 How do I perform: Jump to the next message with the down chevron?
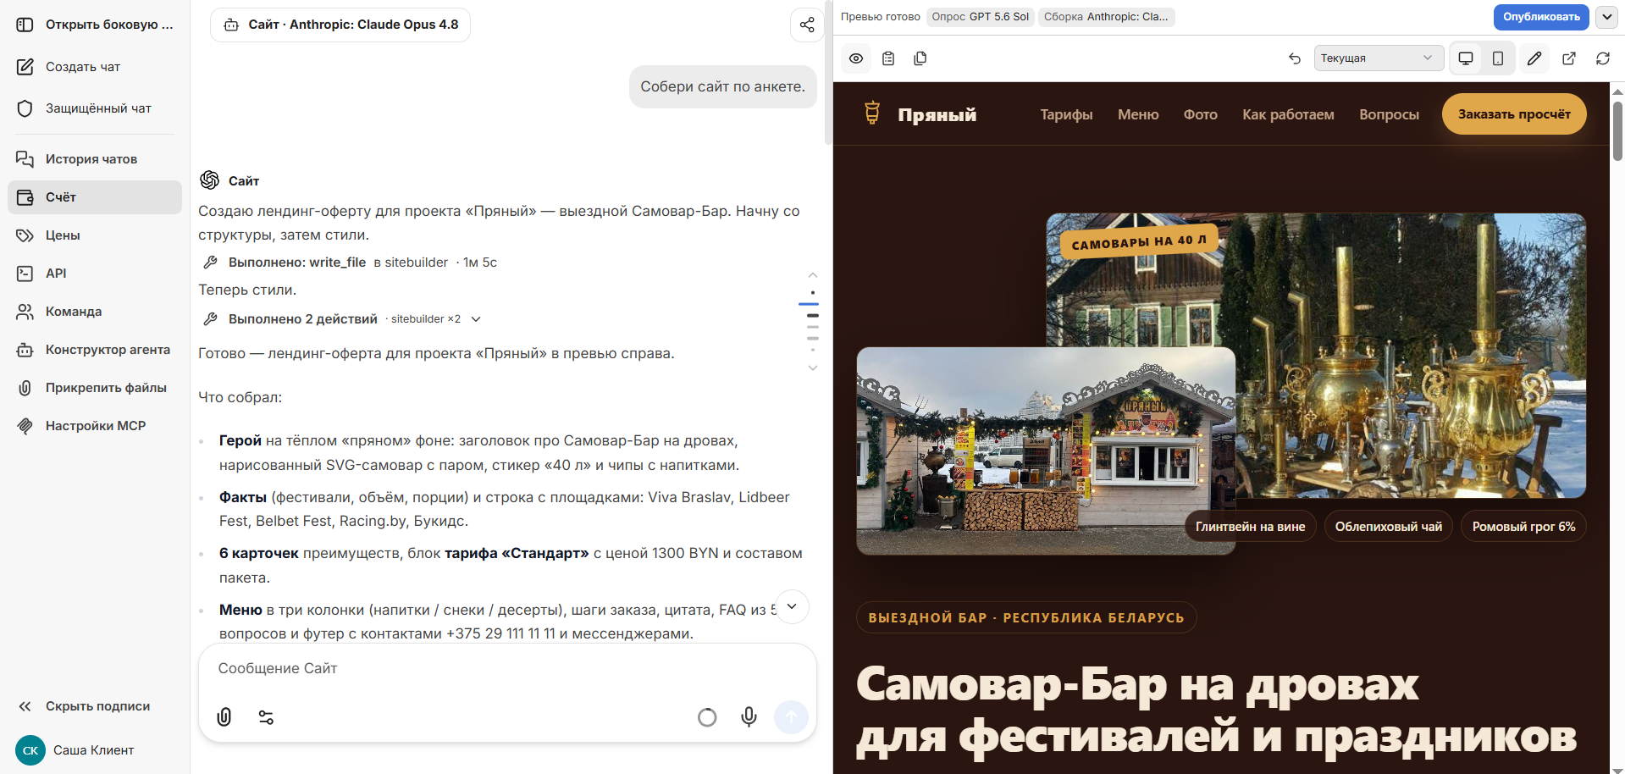pos(813,368)
